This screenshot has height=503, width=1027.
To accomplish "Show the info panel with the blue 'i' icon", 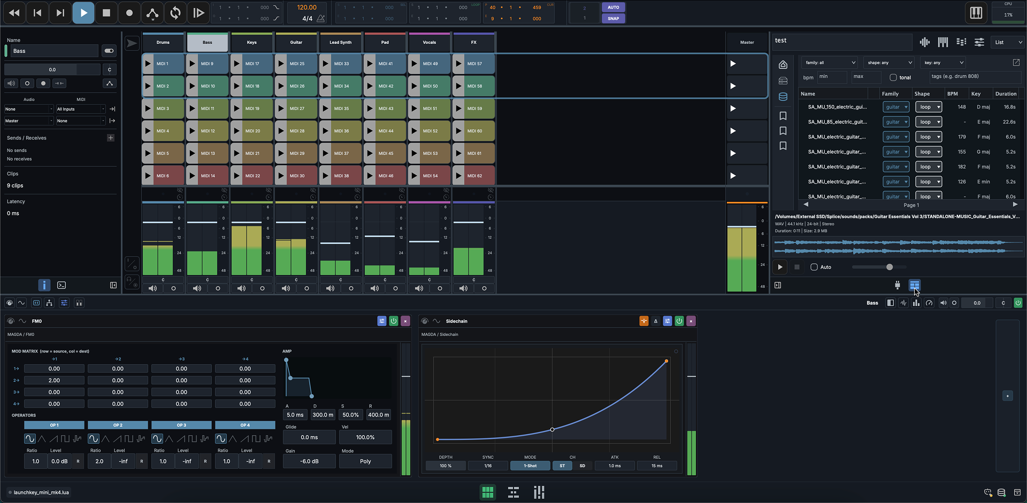I will (44, 285).
